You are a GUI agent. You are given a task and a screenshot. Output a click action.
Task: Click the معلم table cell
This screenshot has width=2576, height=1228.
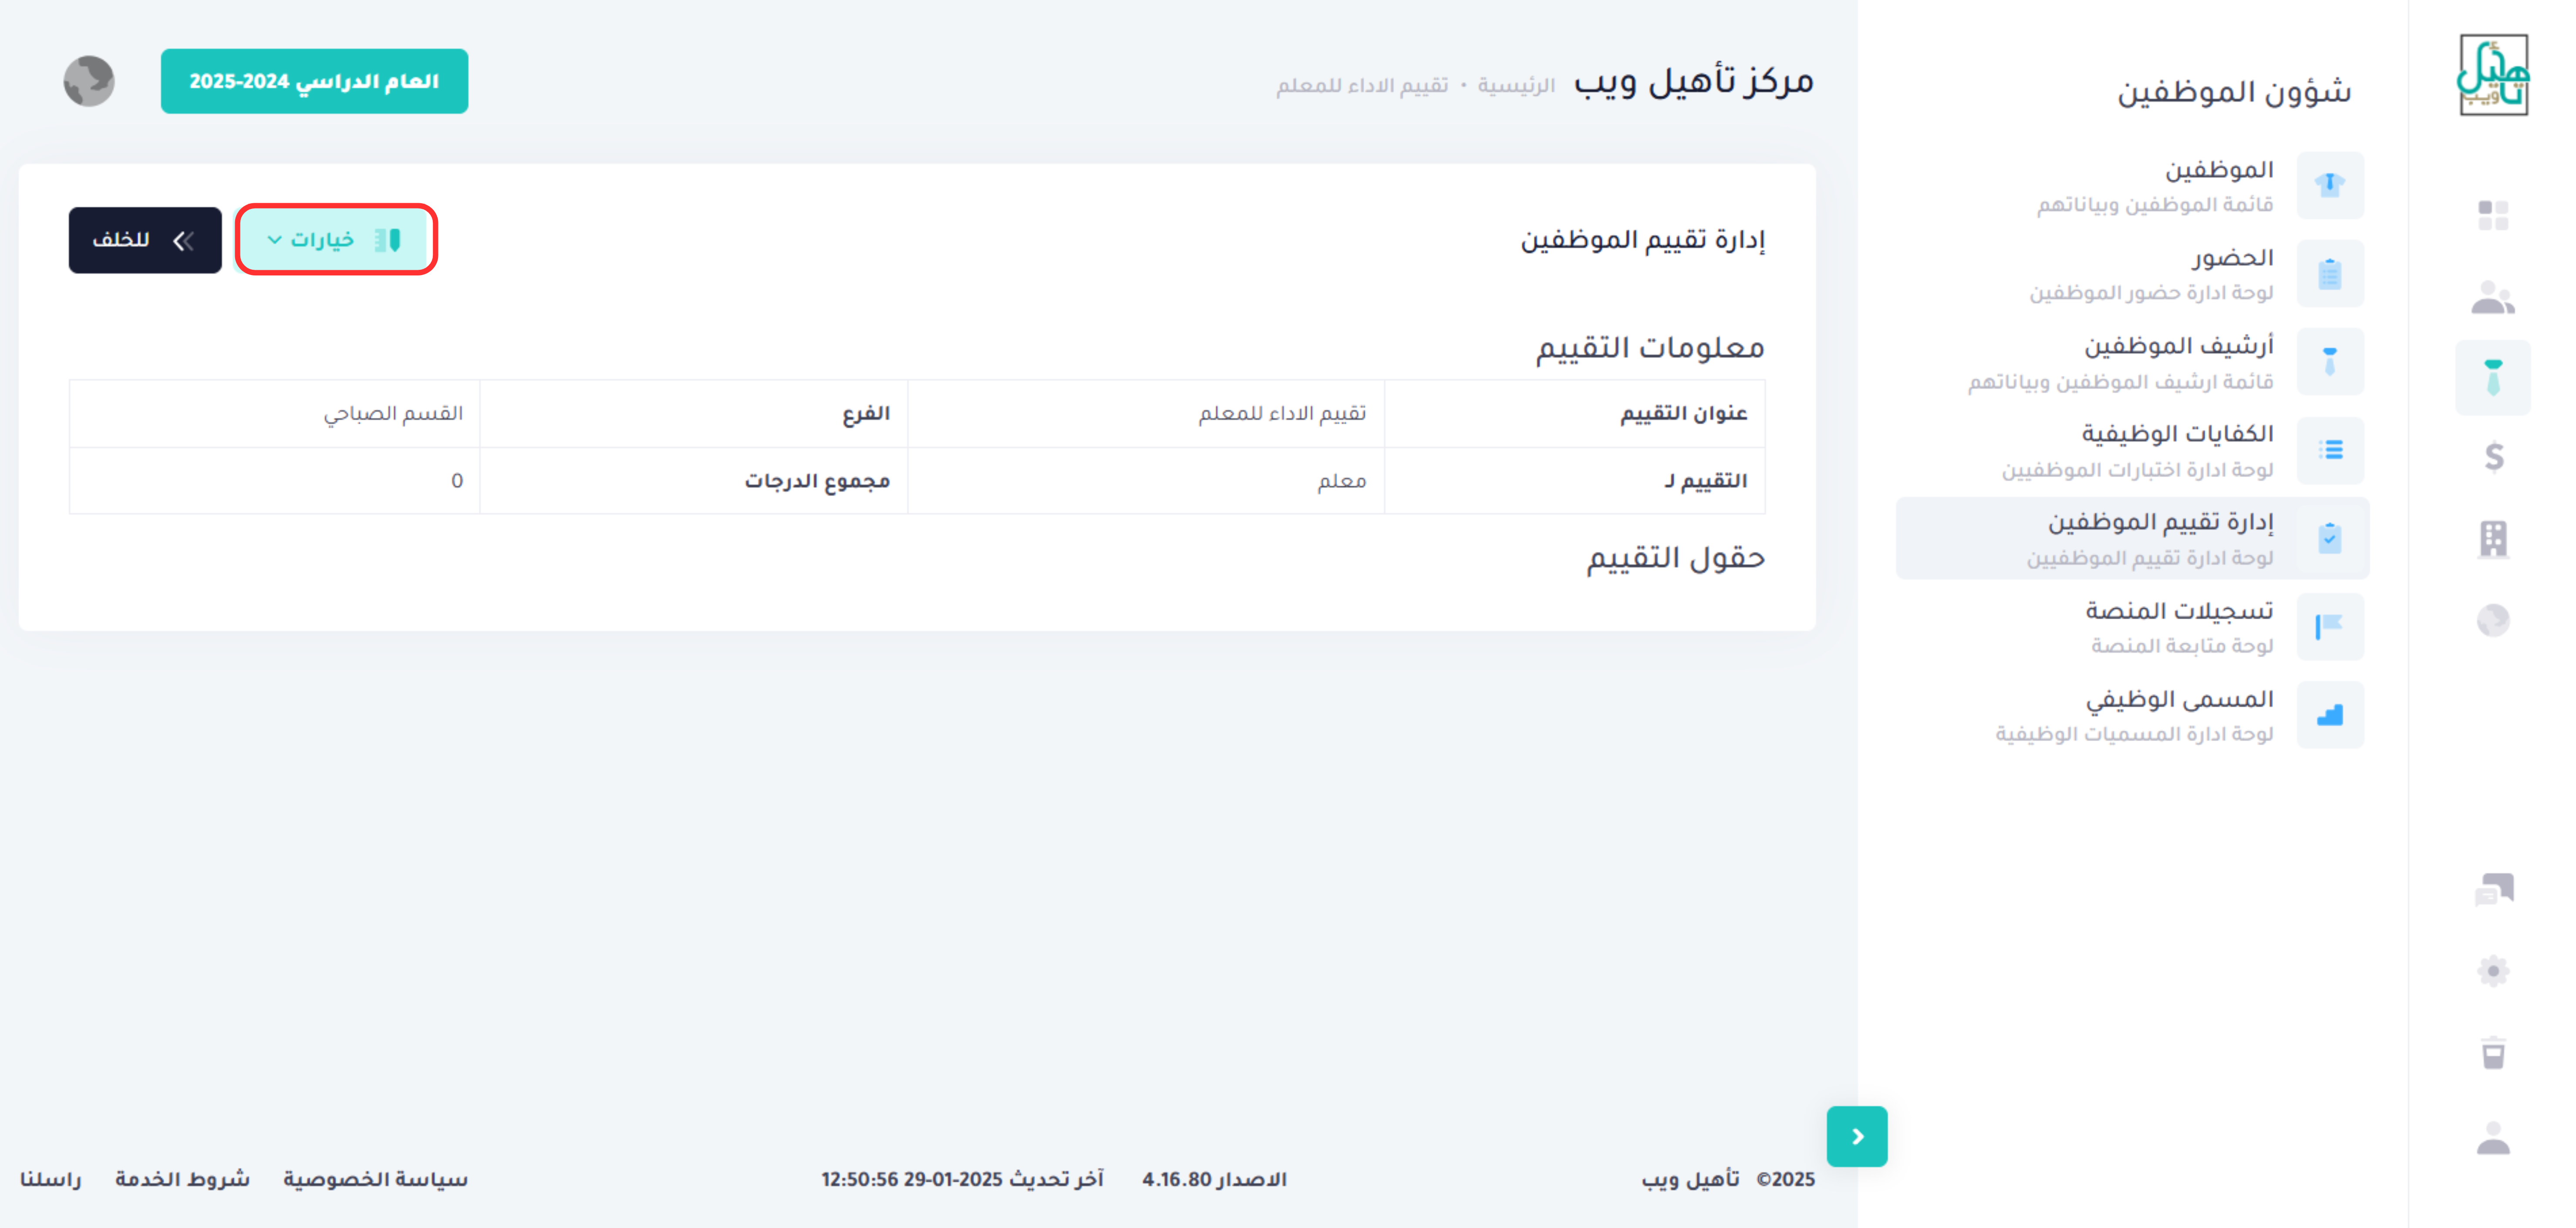(1146, 480)
